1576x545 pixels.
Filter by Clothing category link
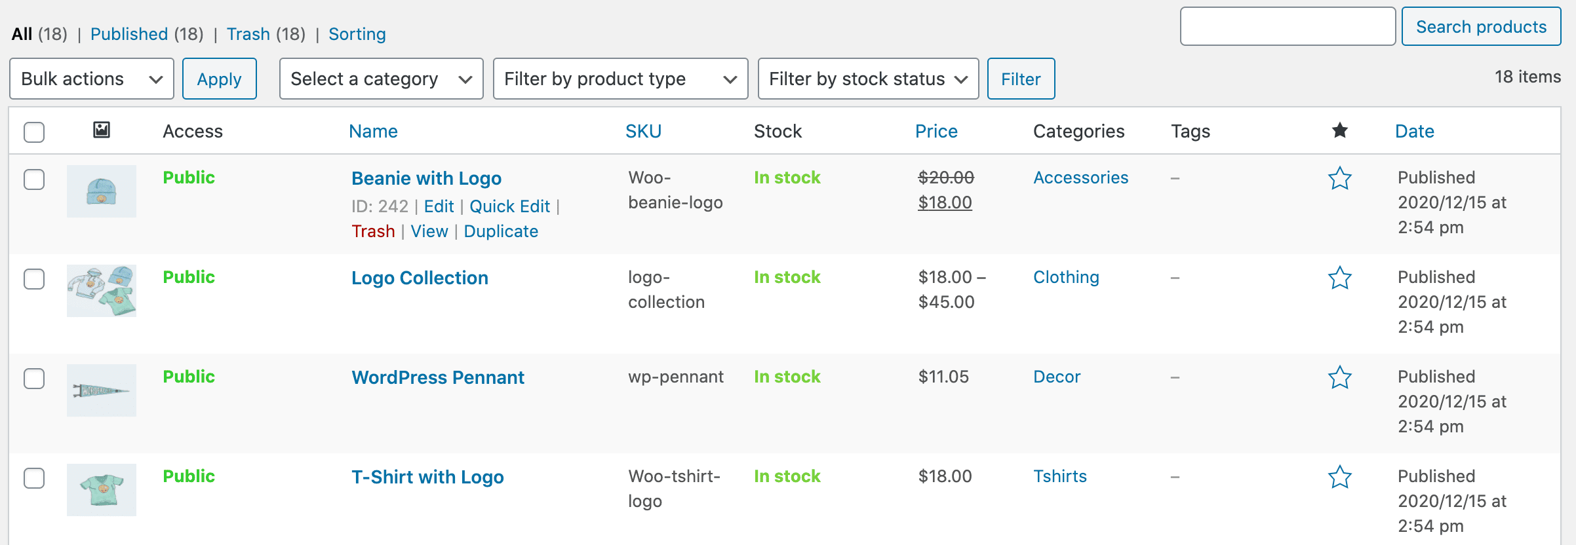(x=1066, y=277)
